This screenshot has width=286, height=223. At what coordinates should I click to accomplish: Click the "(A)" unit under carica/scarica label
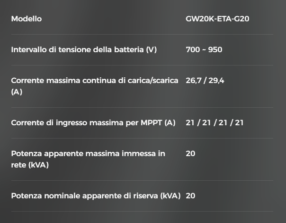tap(17, 91)
